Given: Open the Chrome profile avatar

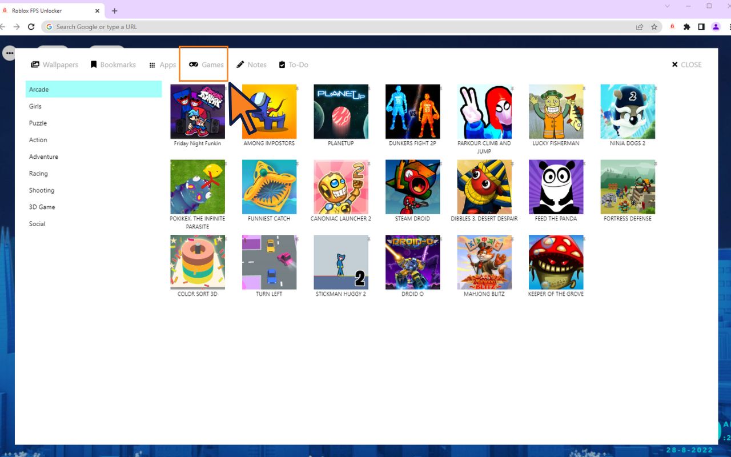Looking at the screenshot, I should click(716, 27).
